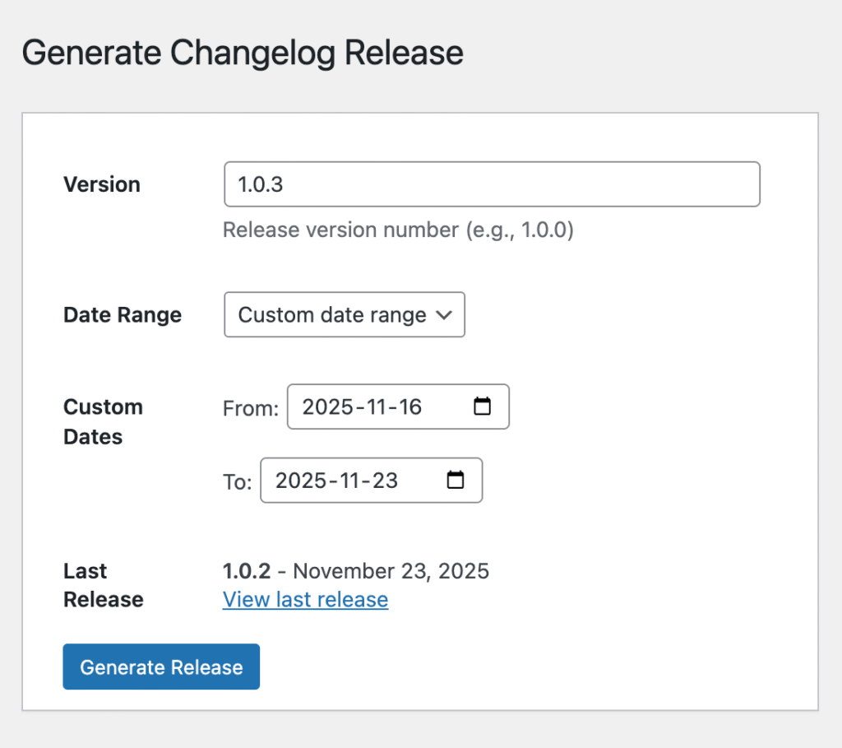The width and height of the screenshot is (842, 748).
Task: Click the chevron on Custom date range
Action: tap(444, 315)
